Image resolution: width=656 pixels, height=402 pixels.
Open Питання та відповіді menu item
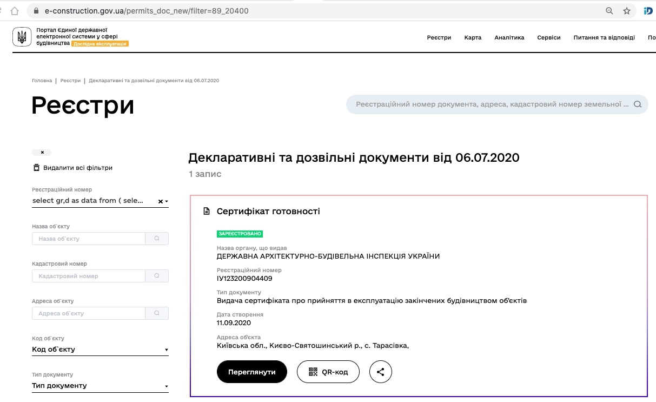point(604,37)
